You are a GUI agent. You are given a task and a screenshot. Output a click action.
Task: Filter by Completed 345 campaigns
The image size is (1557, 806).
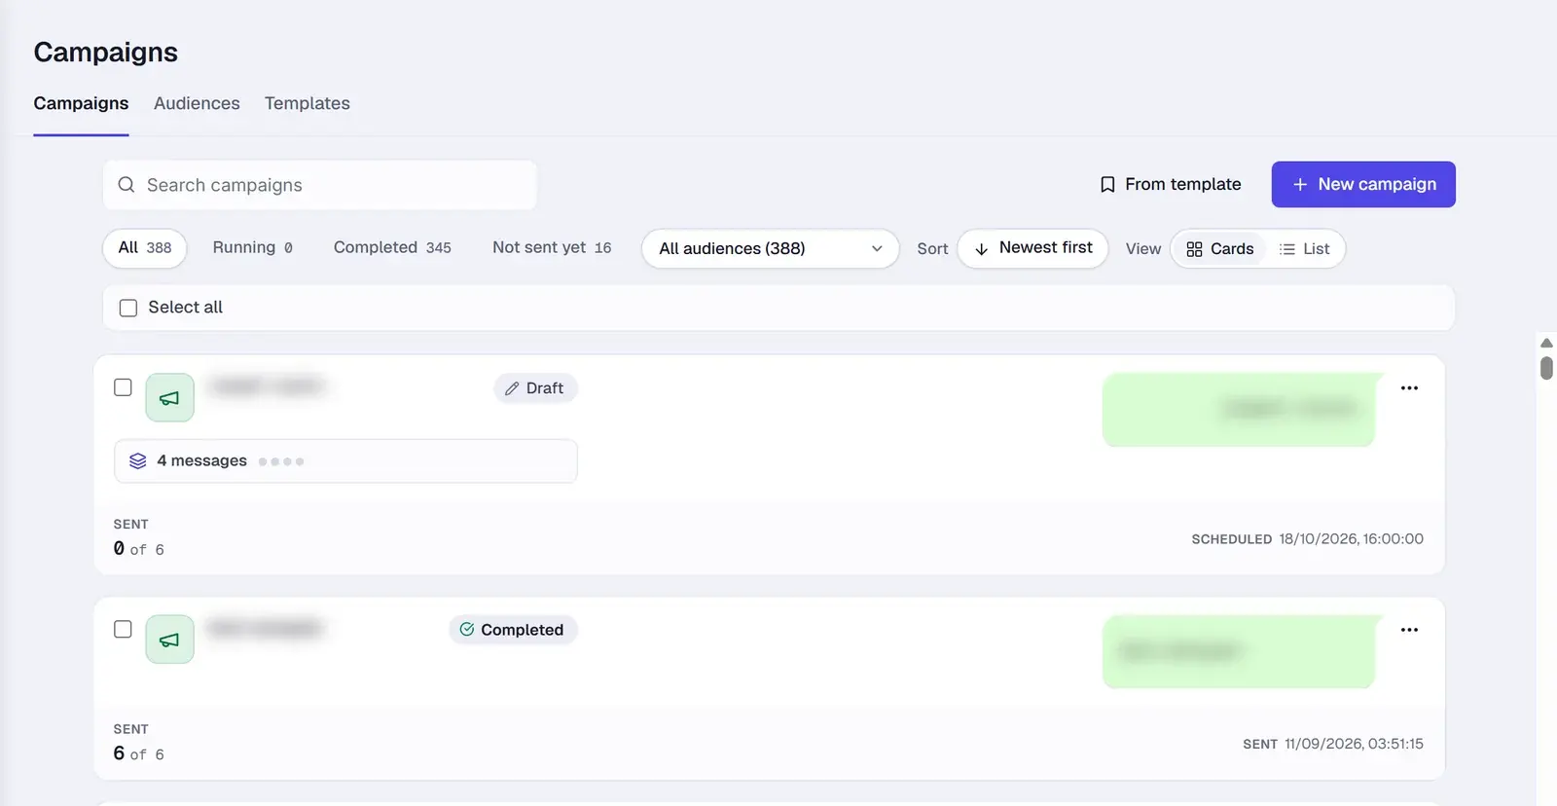click(x=392, y=248)
